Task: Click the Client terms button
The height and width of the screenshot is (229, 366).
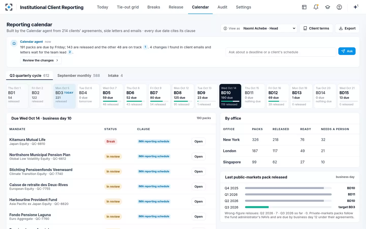Action: point(316,28)
